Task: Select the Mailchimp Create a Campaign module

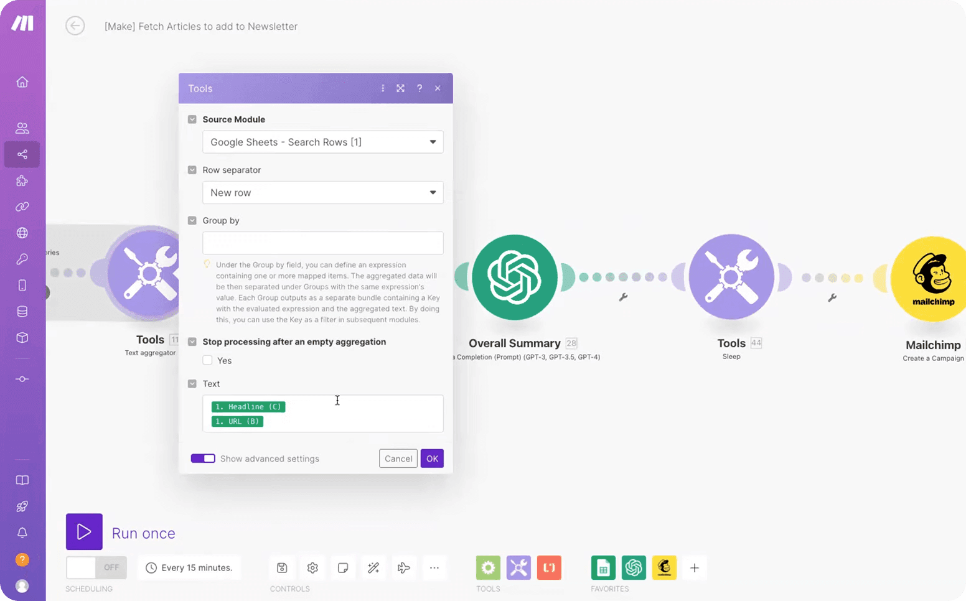Action: pos(931,279)
